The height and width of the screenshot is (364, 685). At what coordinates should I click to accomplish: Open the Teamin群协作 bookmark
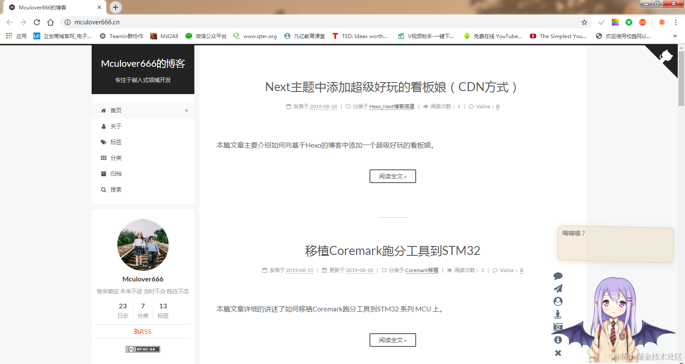click(x=122, y=36)
